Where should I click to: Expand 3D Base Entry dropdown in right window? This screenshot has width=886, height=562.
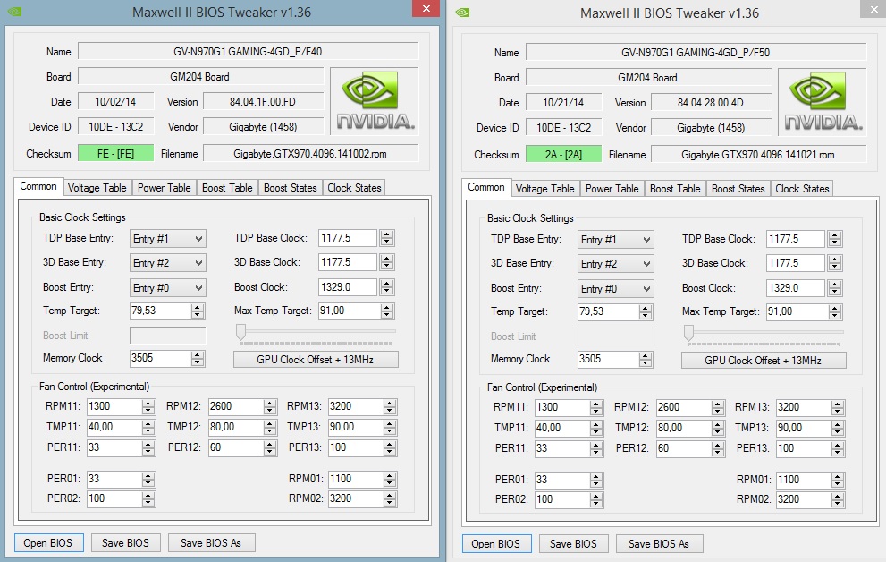coord(616,264)
